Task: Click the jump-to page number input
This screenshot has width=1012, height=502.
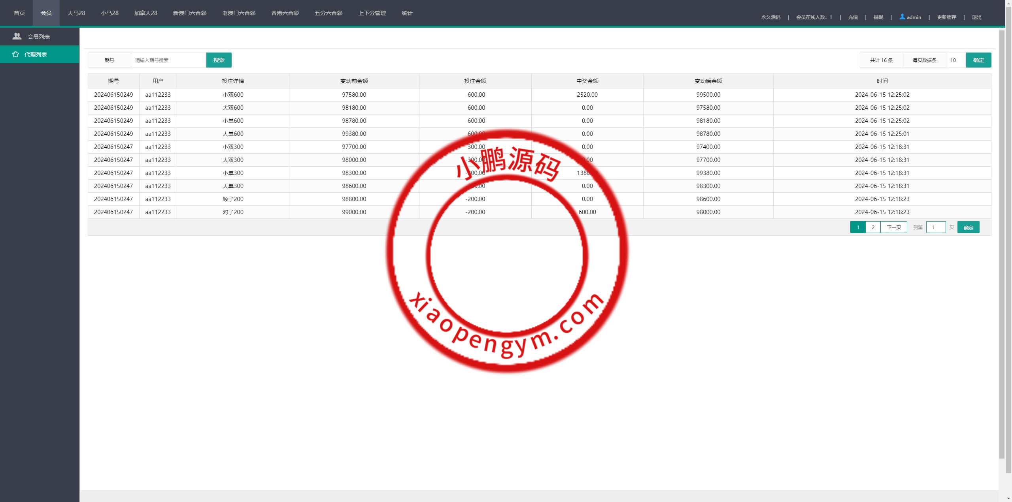Action: point(935,227)
